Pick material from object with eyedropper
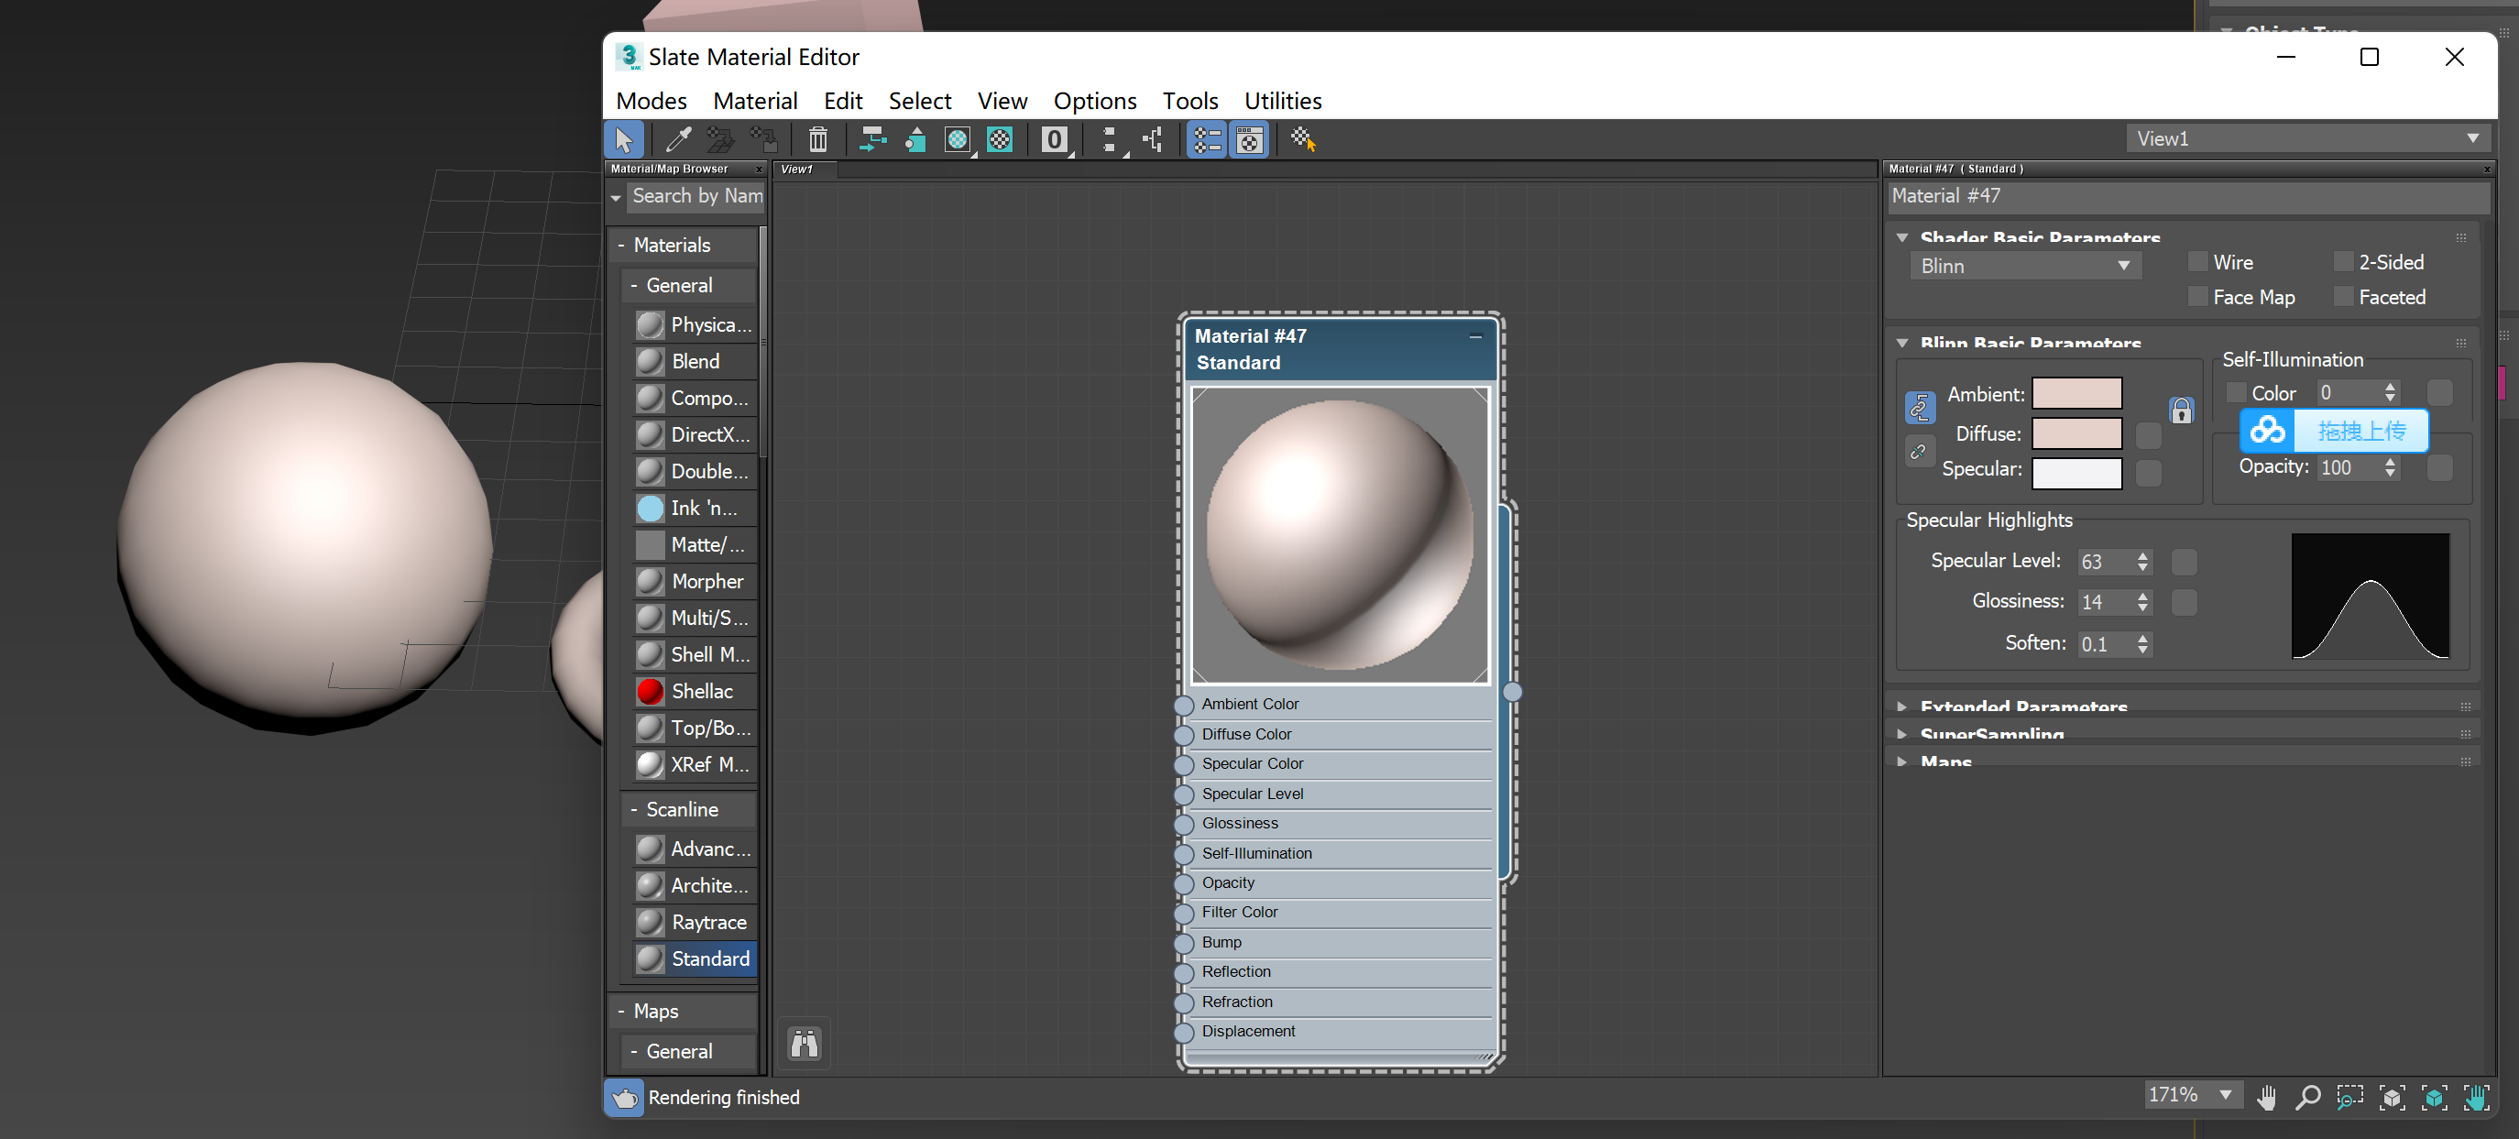The height and width of the screenshot is (1139, 2519). tap(678, 140)
